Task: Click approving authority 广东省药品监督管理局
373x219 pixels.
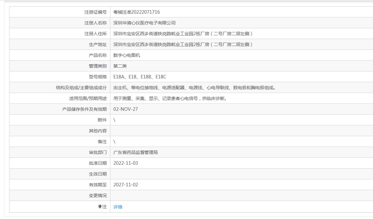Action: point(135,152)
